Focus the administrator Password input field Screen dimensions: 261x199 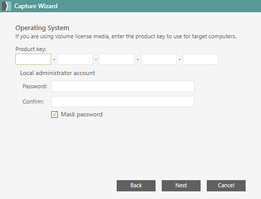pyautogui.click(x=123, y=86)
